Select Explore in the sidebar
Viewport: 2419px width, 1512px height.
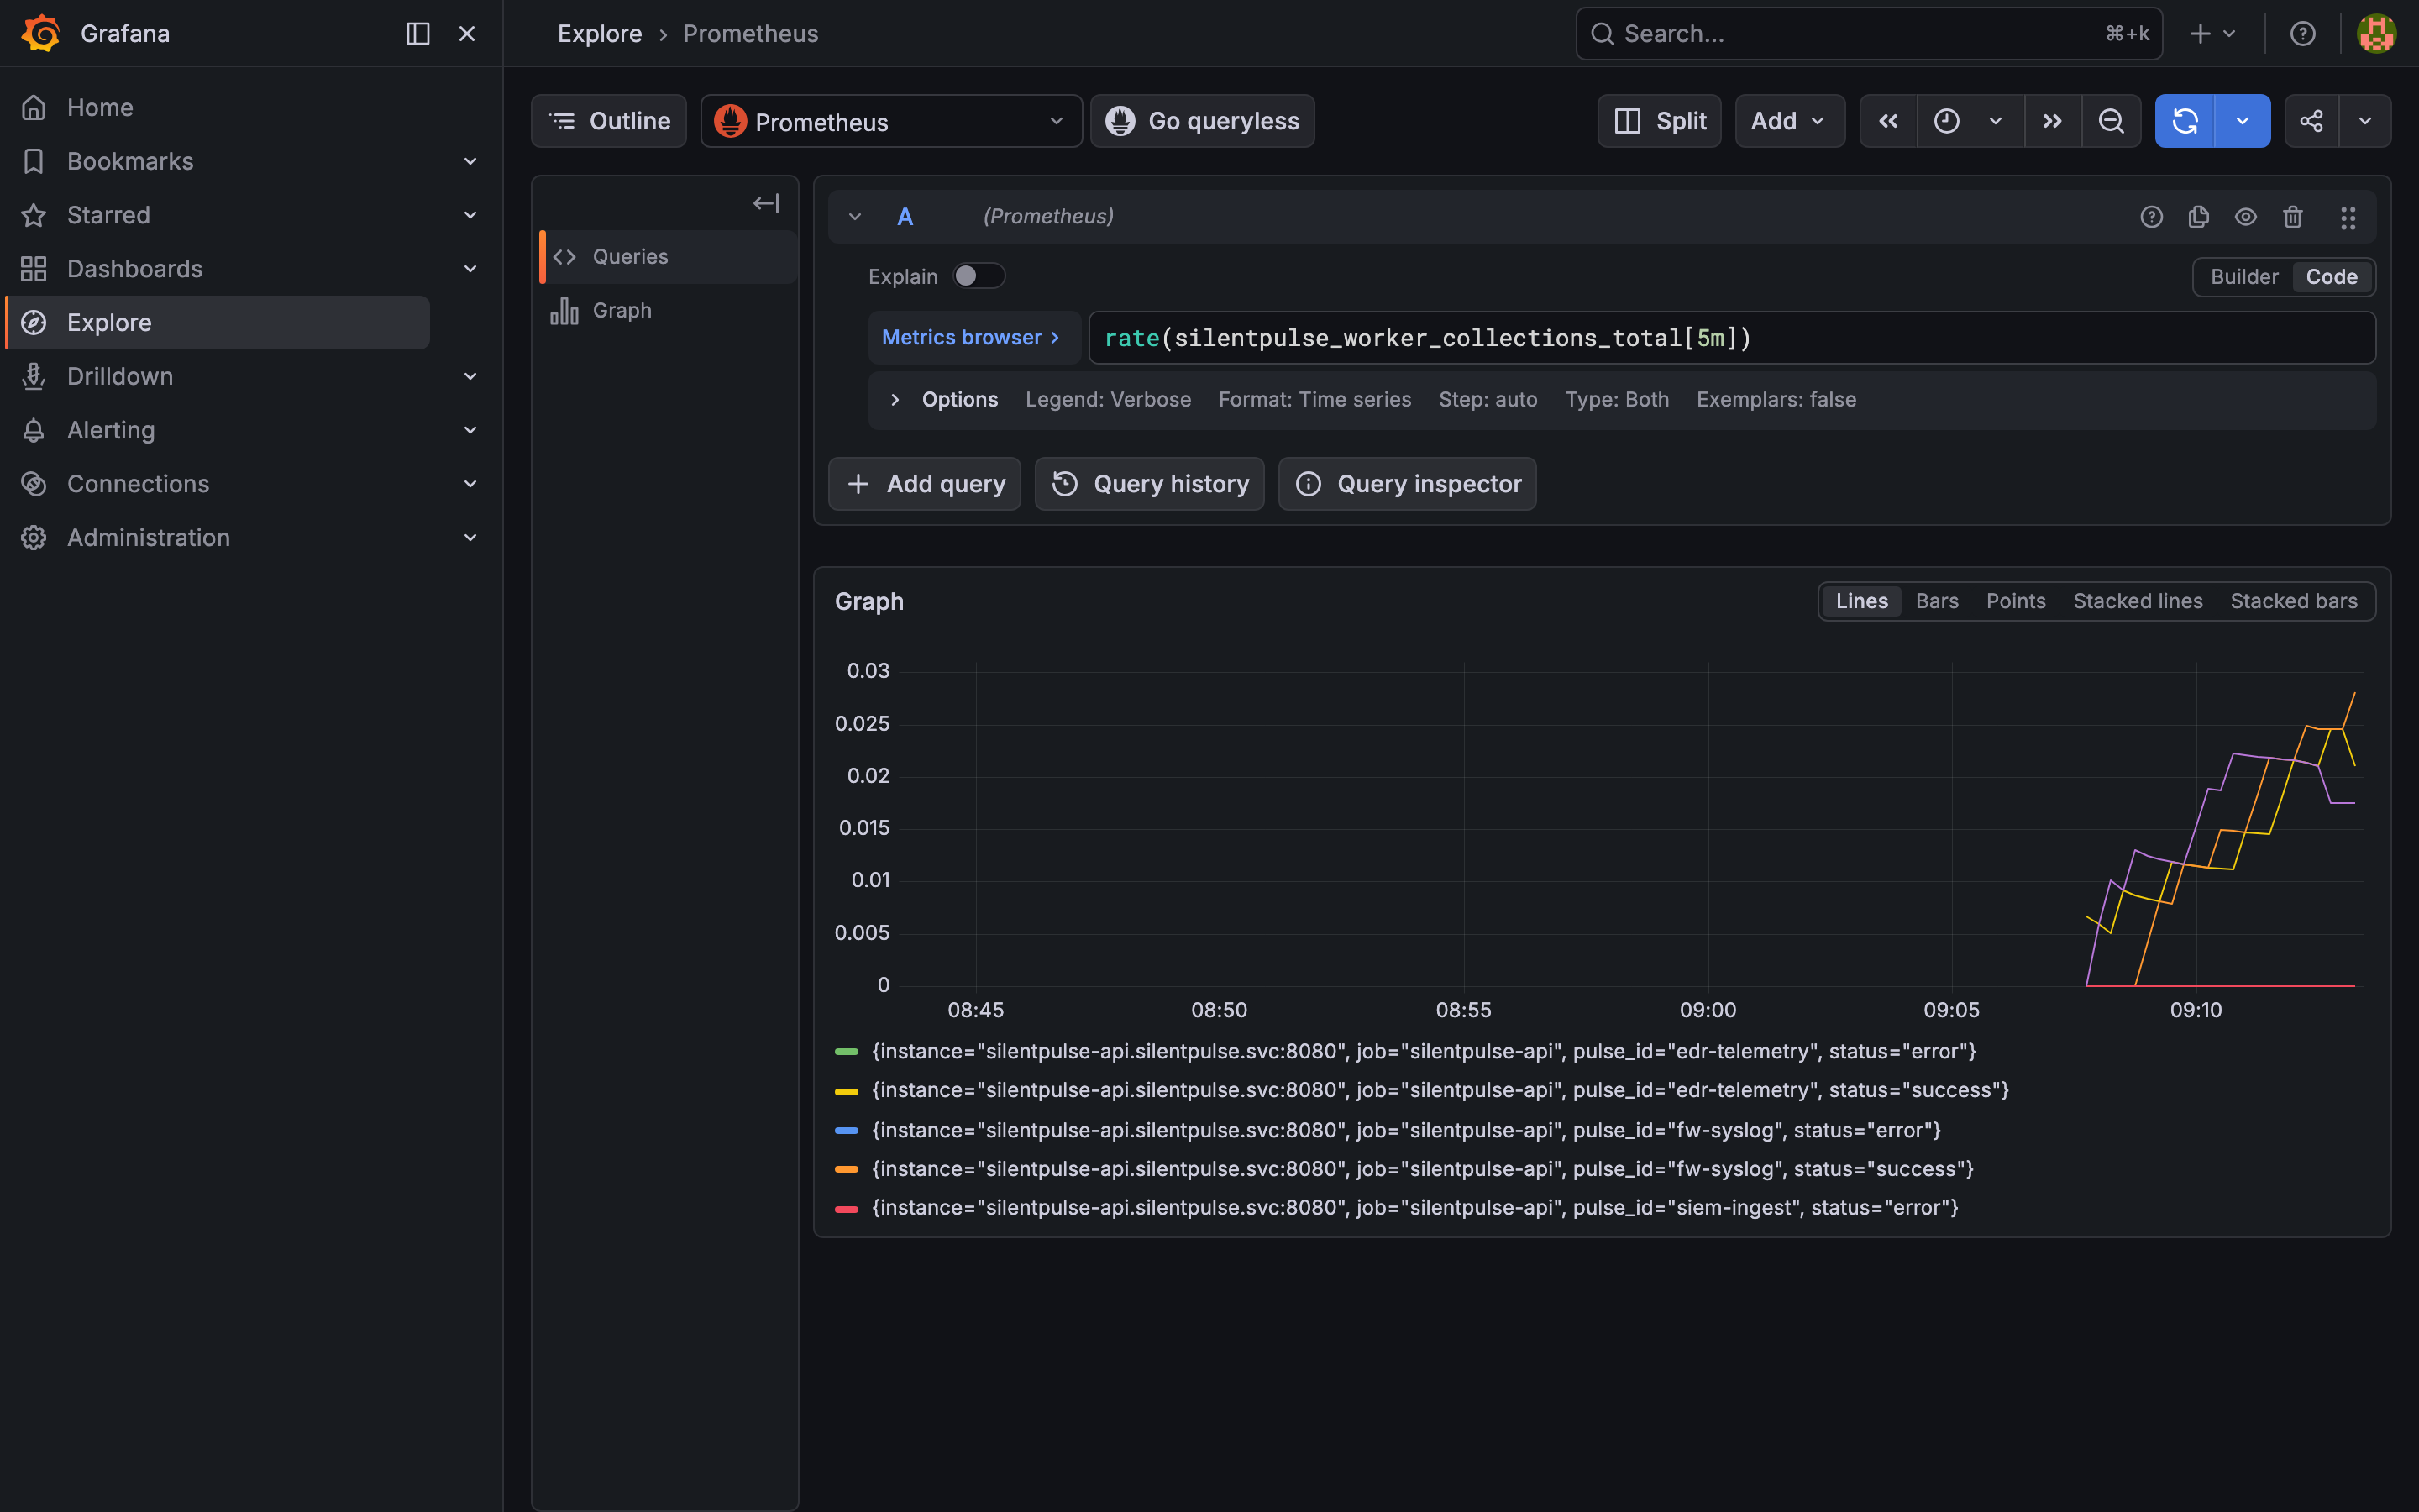(218, 322)
